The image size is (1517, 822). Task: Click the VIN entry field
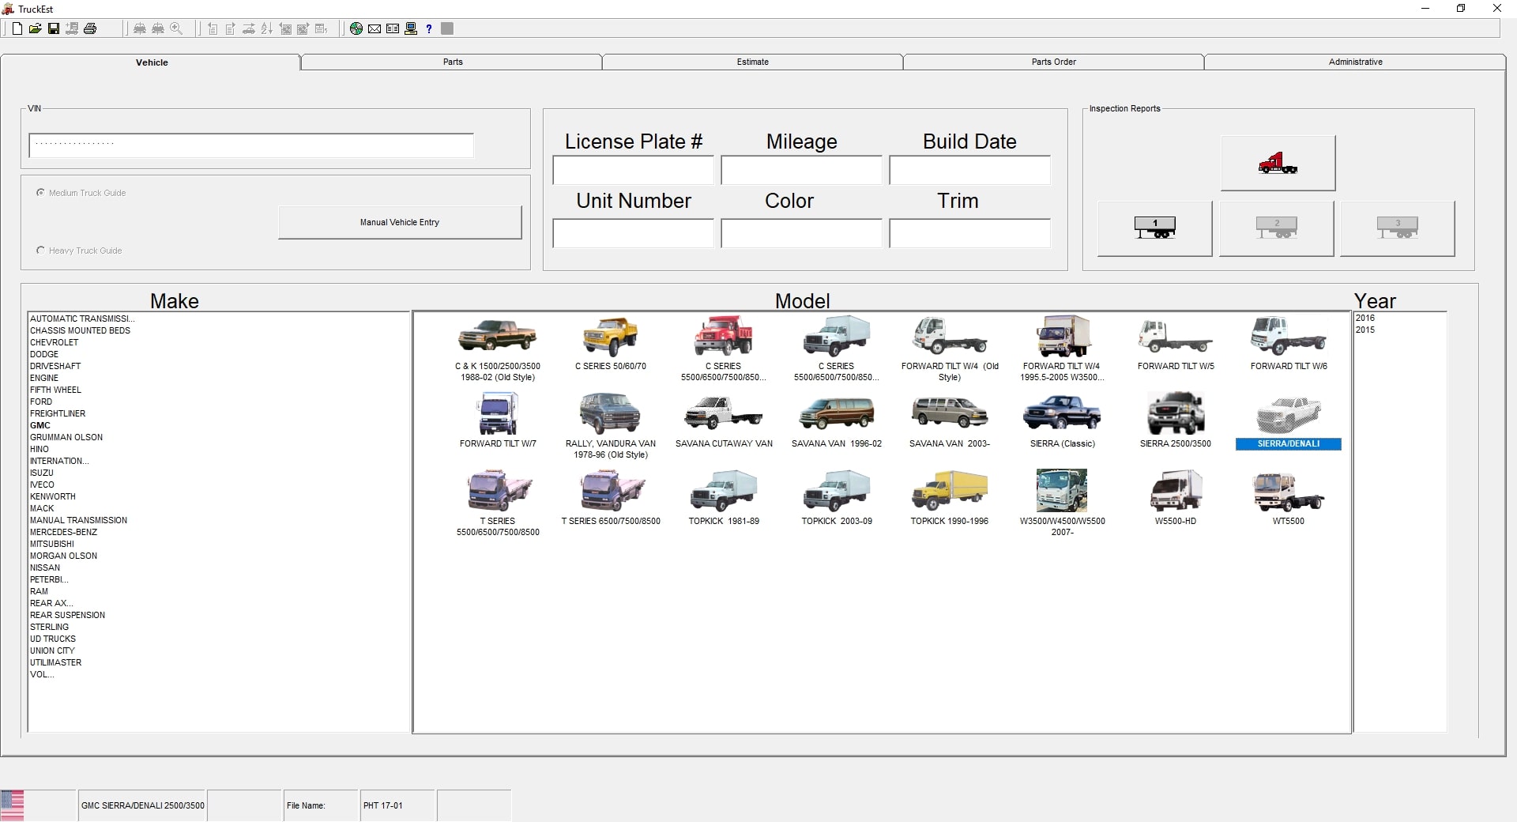[x=251, y=145]
